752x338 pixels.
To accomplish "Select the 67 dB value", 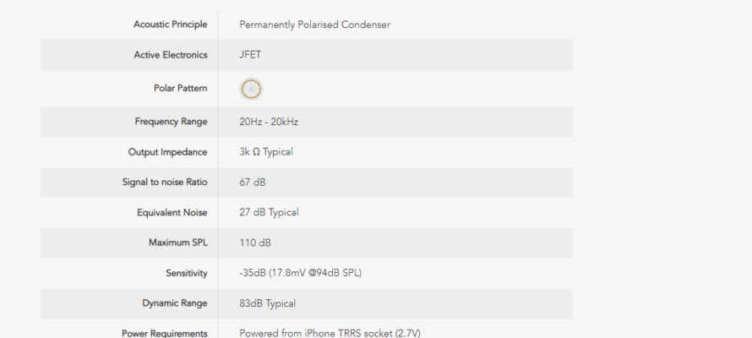I will [253, 183].
